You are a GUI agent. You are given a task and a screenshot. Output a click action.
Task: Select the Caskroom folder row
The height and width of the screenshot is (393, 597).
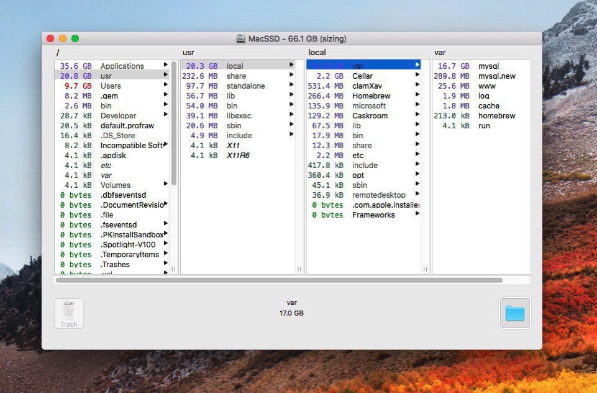370,115
